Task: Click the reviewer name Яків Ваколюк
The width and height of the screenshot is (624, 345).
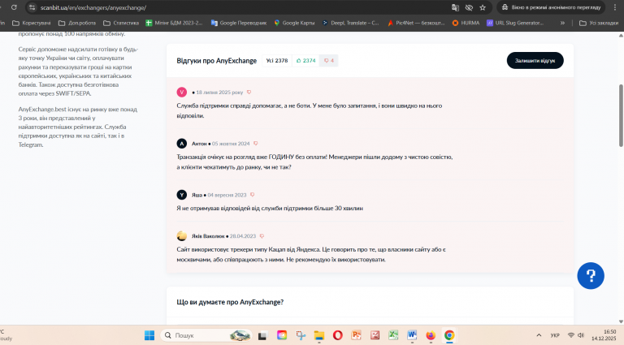Action: click(208, 236)
